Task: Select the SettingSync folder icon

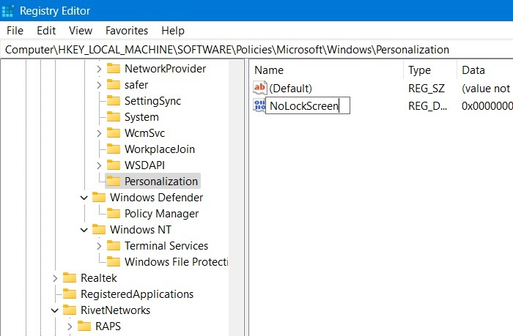Action: coord(114,101)
